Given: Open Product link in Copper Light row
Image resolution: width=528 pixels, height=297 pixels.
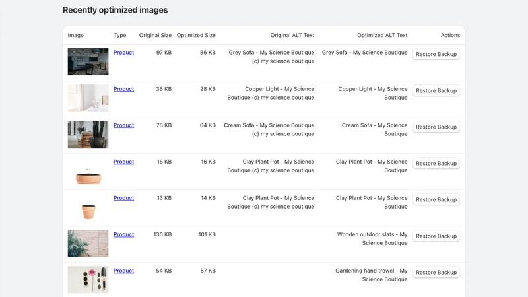Looking at the screenshot, I should 123,89.
